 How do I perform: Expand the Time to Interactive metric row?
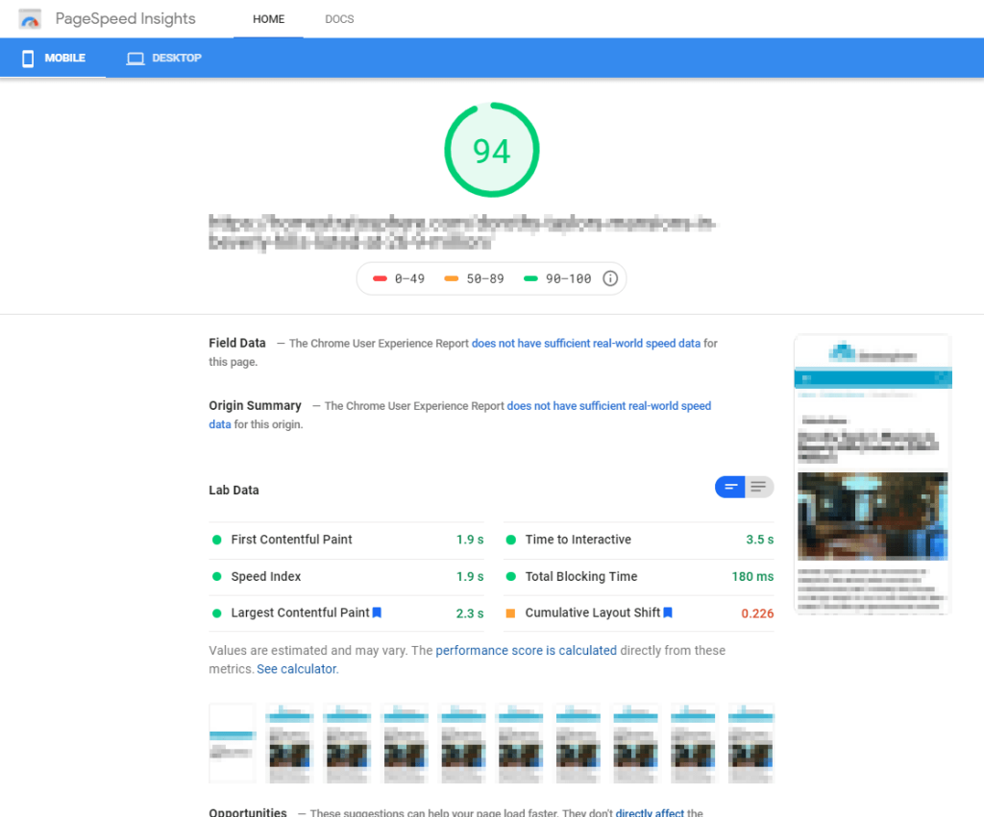639,540
